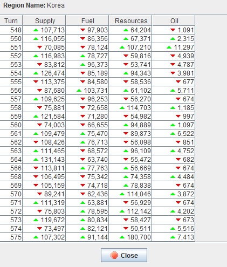The width and height of the screenshot is (227, 267).
Task: Select Oil value 5,516
Action: tap(185, 229)
